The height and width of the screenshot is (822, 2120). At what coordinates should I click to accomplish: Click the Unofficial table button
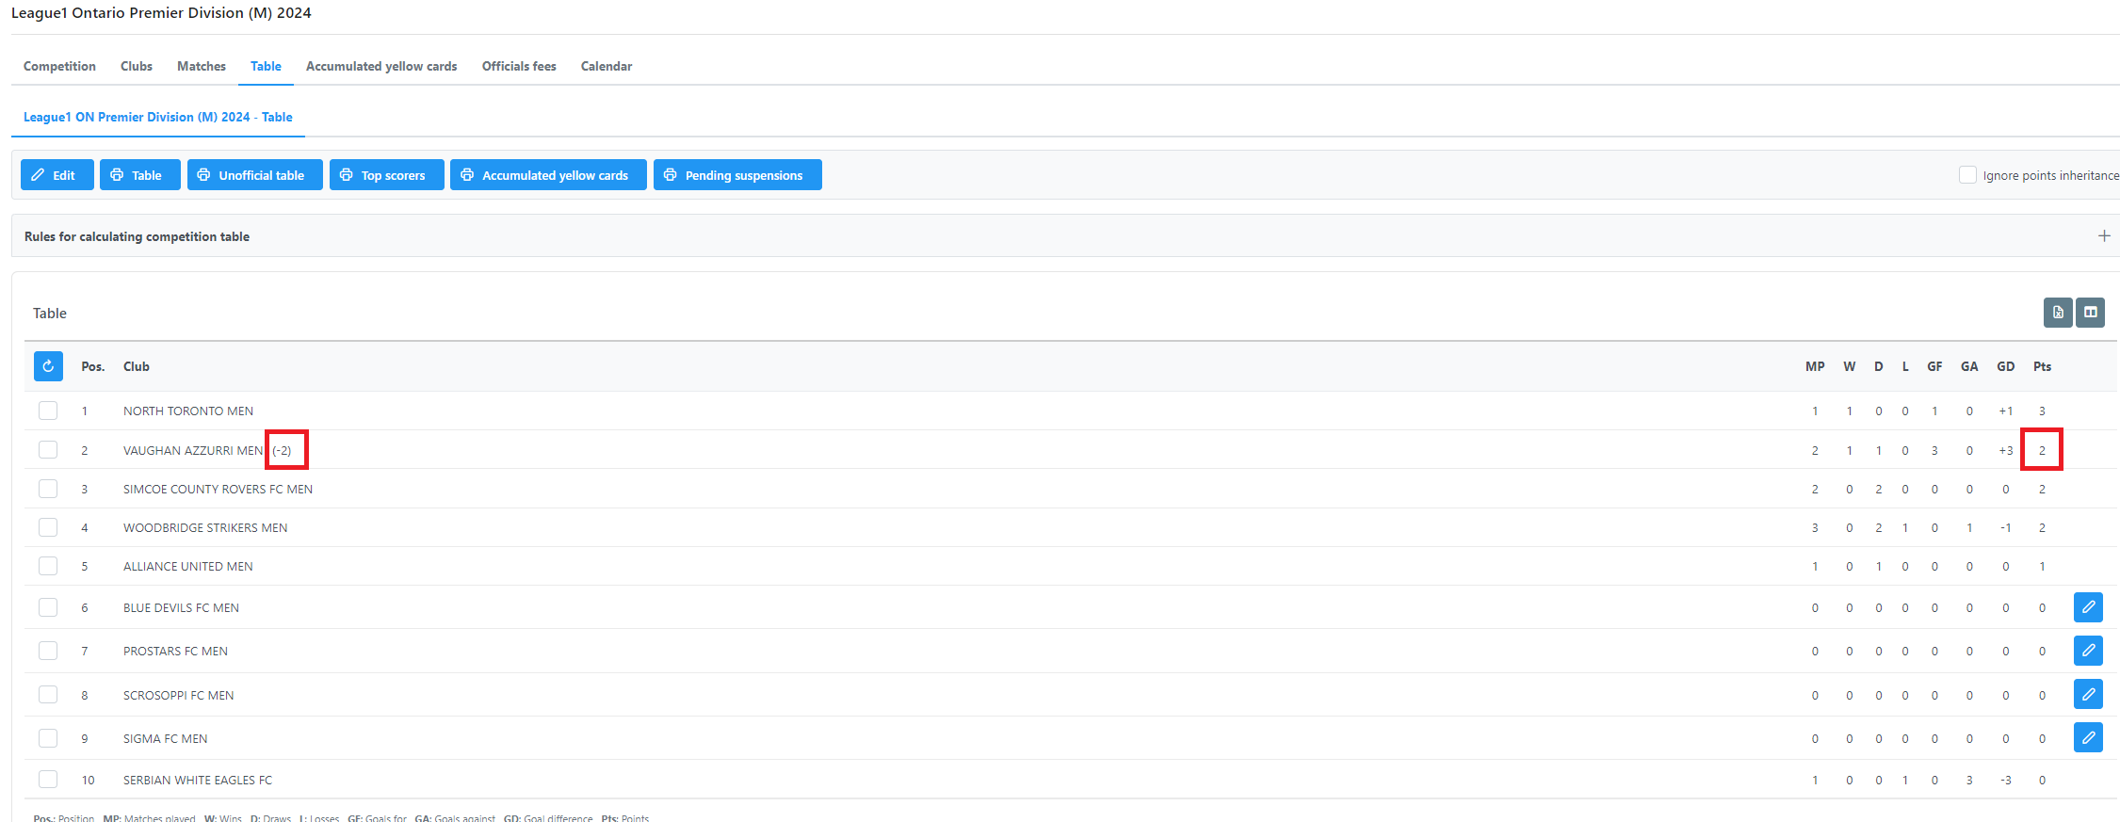[x=254, y=175]
